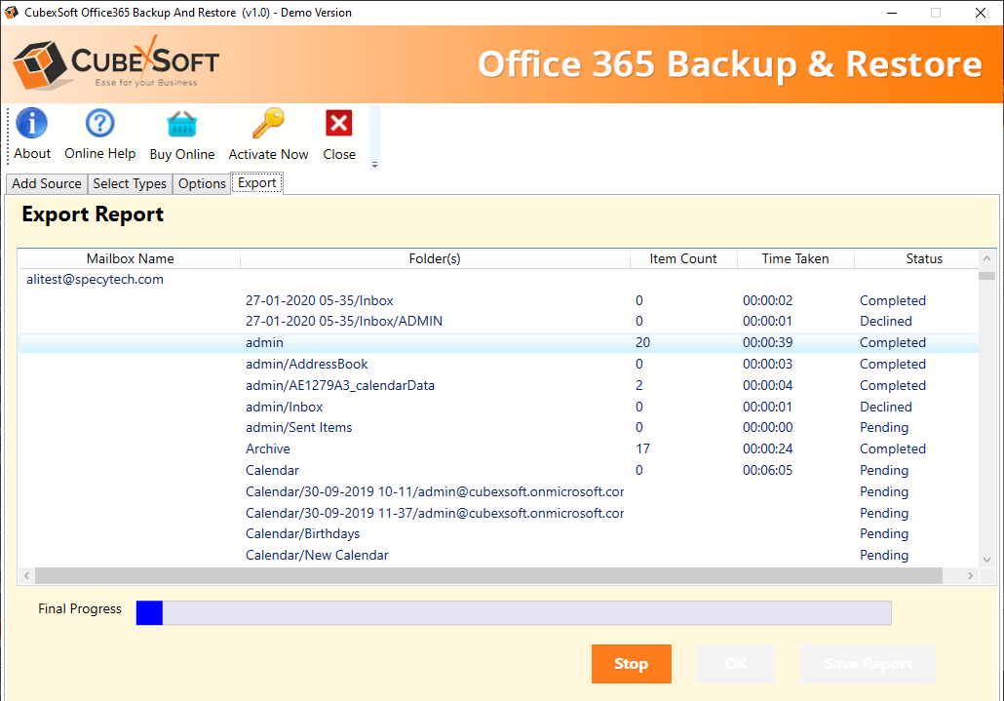Select the Export tab
This screenshot has height=701, width=1004.
coord(256,182)
